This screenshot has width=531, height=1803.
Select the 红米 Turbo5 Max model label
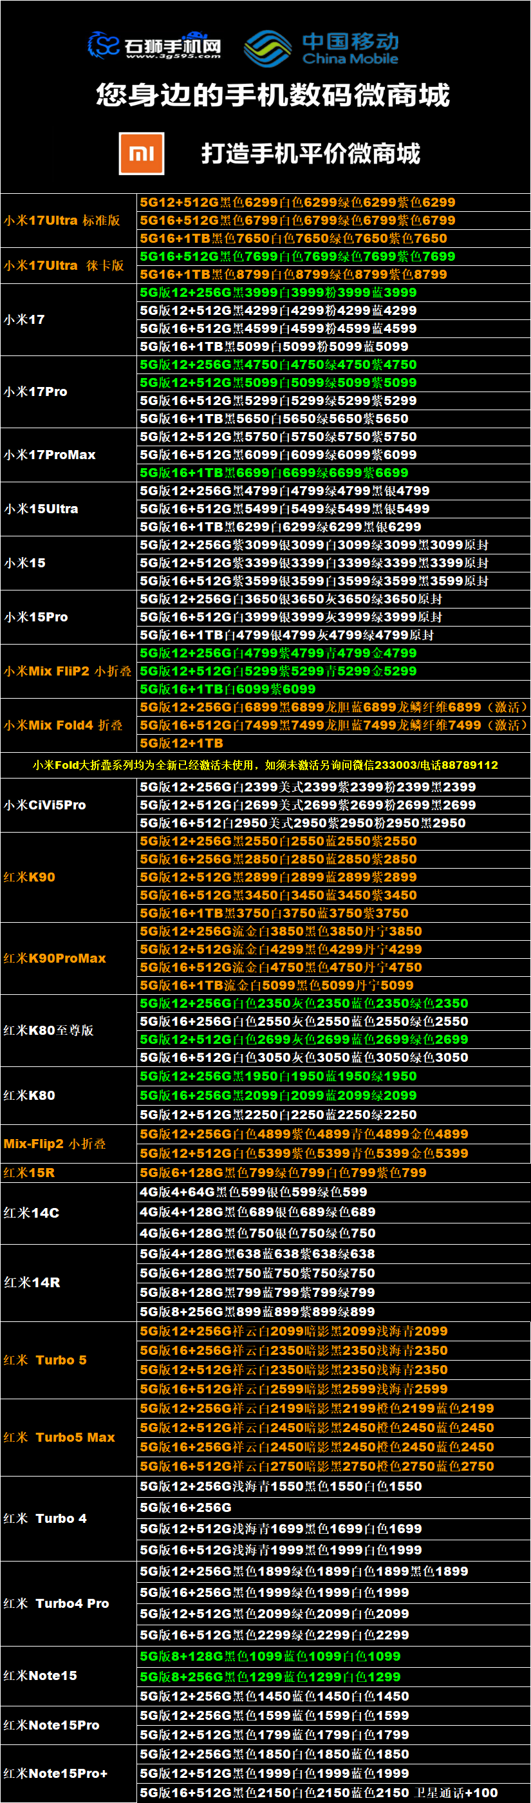point(59,1437)
